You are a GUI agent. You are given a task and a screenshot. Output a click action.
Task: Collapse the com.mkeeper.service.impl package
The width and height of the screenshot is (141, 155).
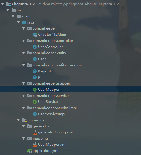[x=24, y=108]
